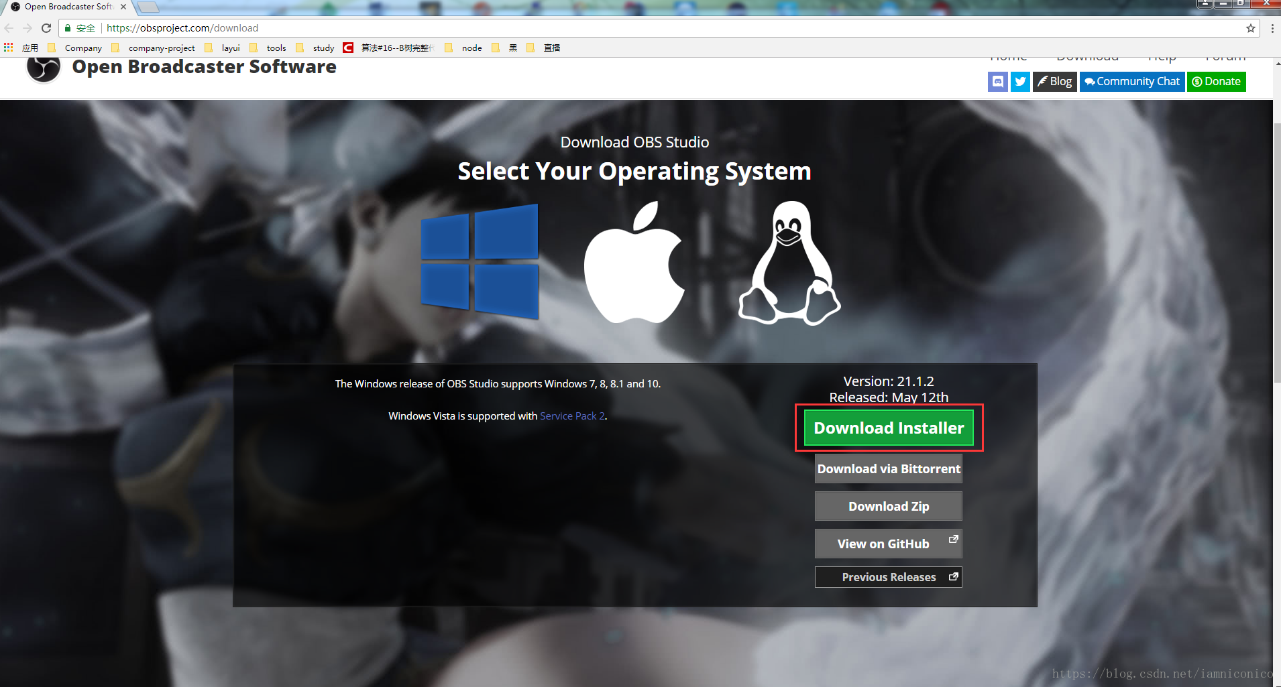Bookmark this page with star icon

pos(1251,28)
